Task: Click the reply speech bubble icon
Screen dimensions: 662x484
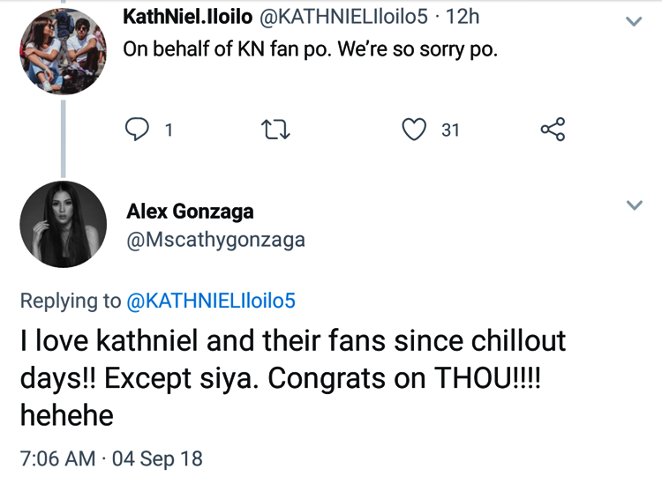Action: [x=137, y=130]
